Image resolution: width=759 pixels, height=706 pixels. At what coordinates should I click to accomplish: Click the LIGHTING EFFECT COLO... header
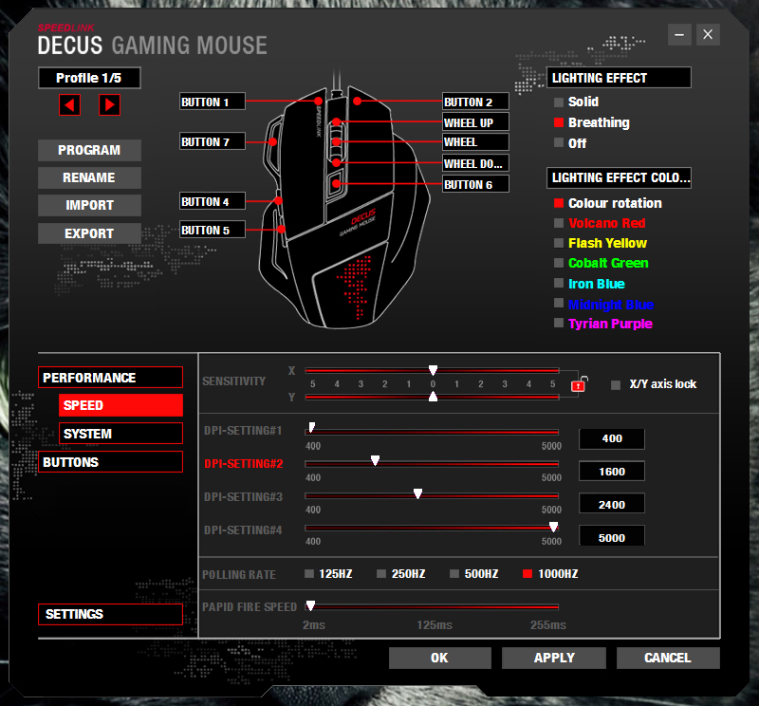[x=619, y=177]
